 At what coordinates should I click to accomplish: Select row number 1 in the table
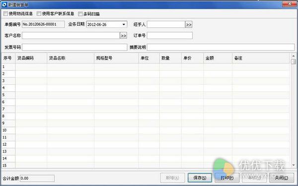tap(8, 67)
